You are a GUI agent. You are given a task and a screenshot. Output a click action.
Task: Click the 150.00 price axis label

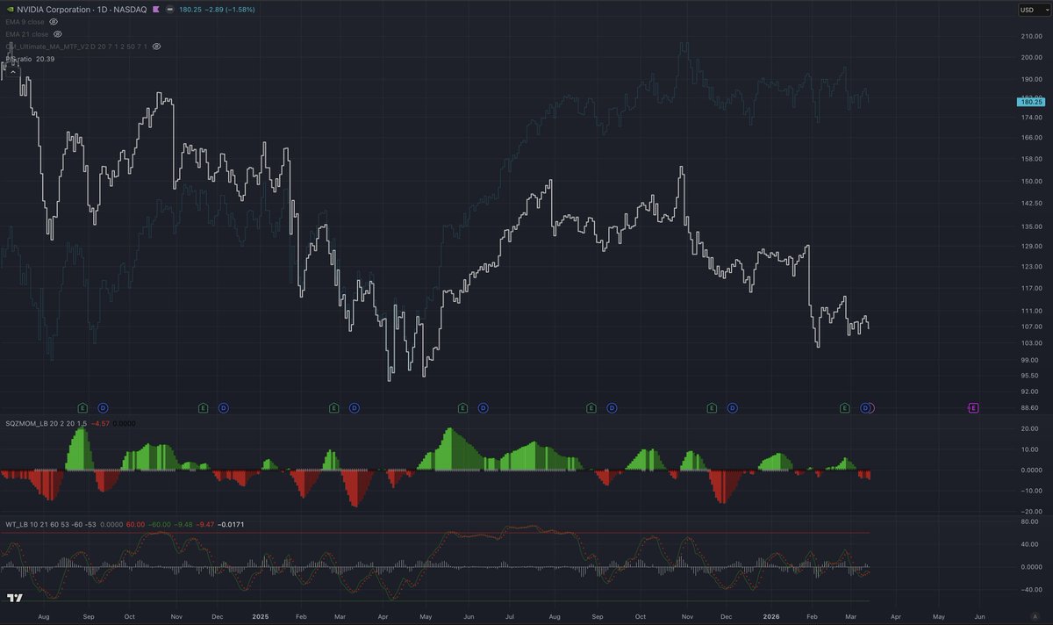1030,182
